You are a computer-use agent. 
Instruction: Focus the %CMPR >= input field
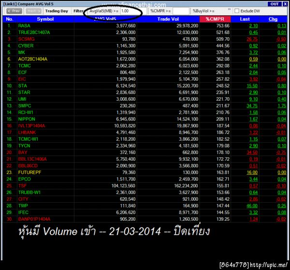click(181, 11)
